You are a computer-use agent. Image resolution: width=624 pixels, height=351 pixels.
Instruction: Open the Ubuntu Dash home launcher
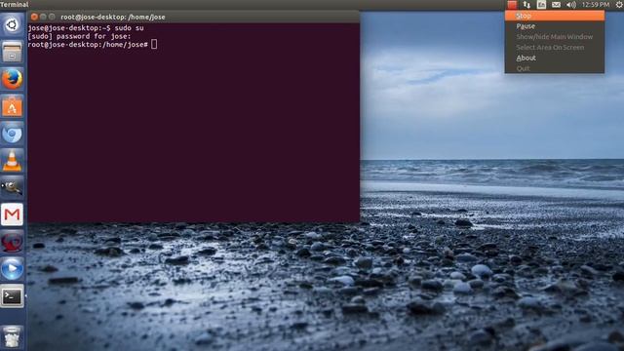[12, 24]
